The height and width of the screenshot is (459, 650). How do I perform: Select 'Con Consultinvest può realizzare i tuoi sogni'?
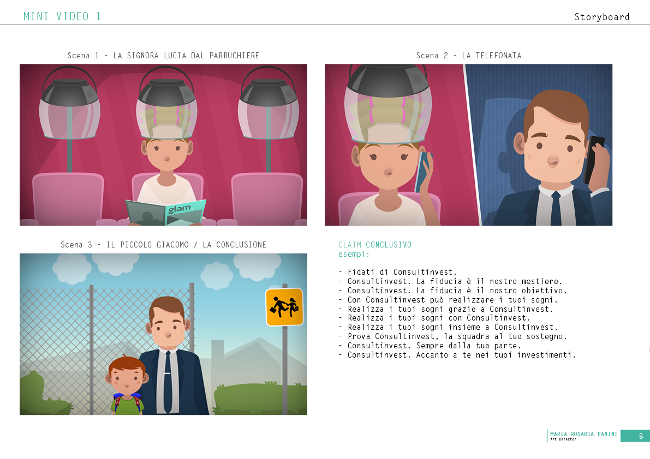tap(448, 300)
